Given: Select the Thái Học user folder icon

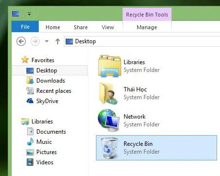Looking at the screenshot, I should tap(109, 93).
